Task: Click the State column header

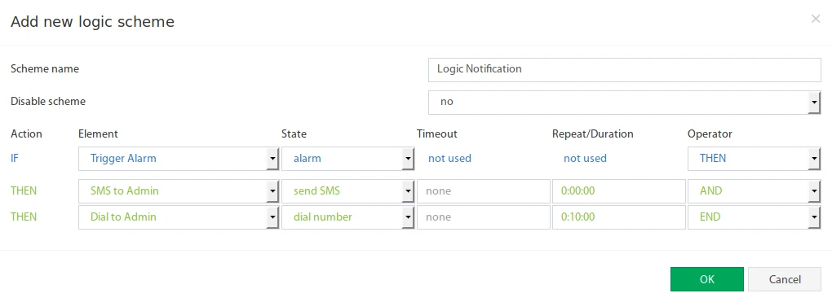Action: point(294,134)
